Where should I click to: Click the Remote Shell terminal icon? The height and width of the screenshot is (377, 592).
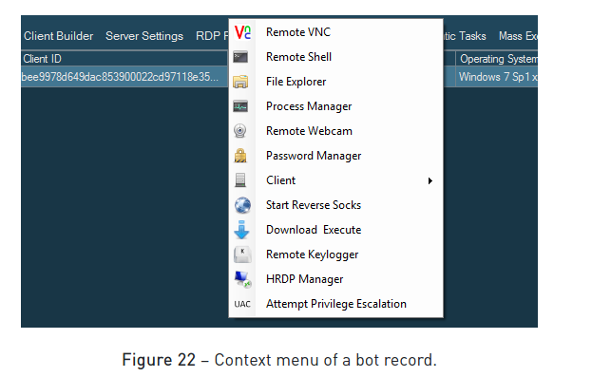click(x=240, y=57)
